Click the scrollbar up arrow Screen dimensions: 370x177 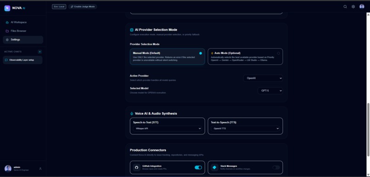(x=368, y=14)
